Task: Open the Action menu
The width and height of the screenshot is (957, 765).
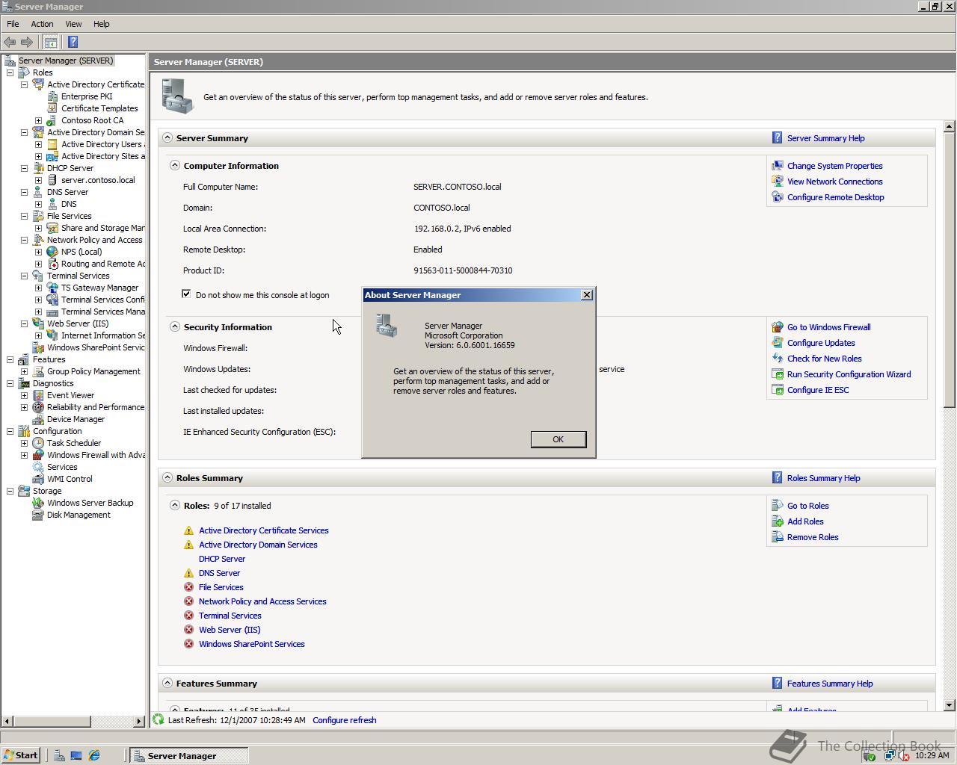Action: (42, 24)
